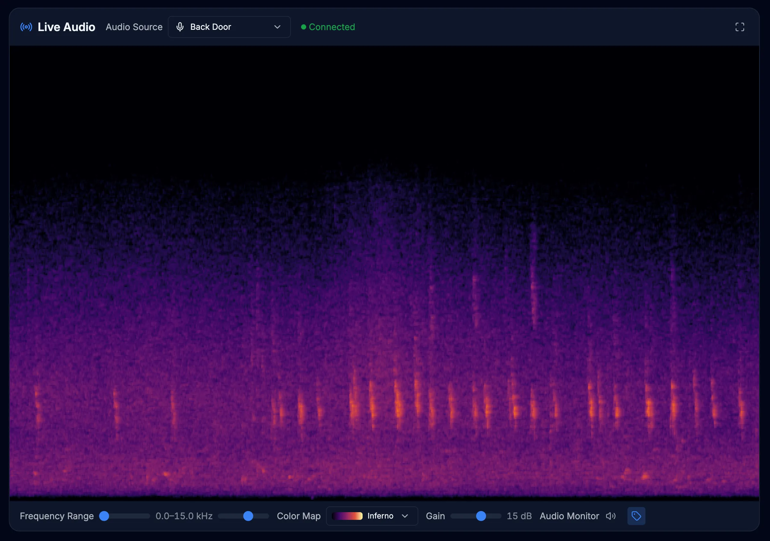Click the Frequency Range label
The image size is (770, 541).
57,516
